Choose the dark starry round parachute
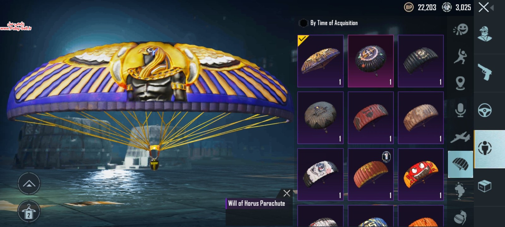The width and height of the screenshot is (505, 227). click(x=371, y=61)
